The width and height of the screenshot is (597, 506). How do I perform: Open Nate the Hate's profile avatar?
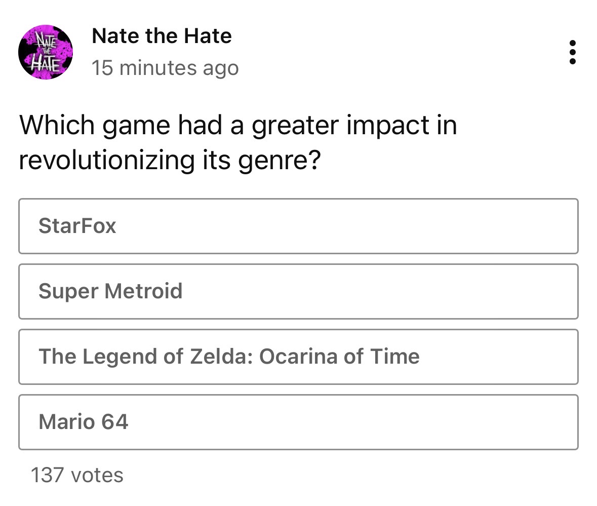tap(46, 52)
